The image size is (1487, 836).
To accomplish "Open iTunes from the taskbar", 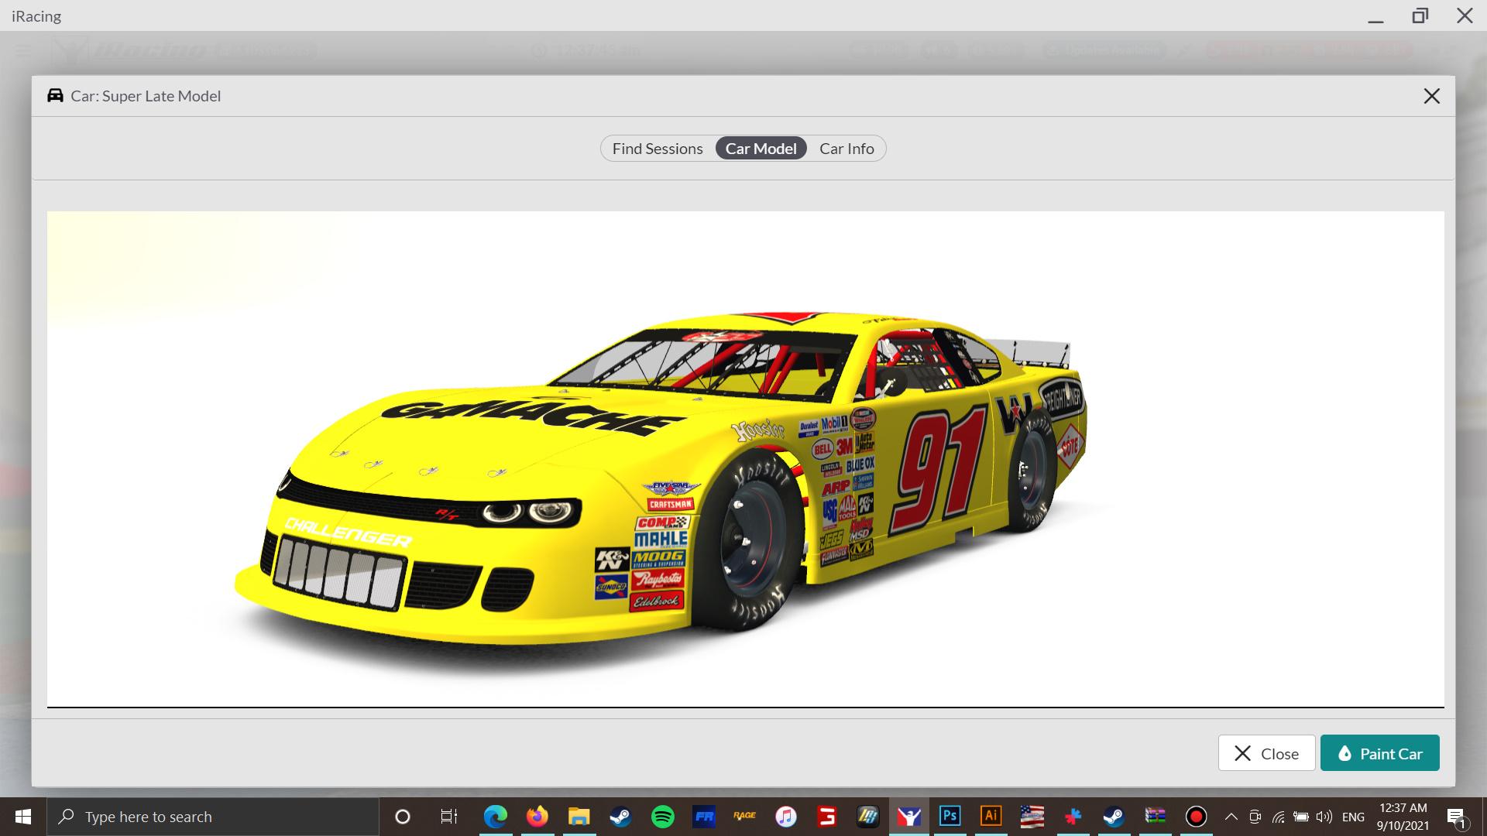I will (786, 816).
